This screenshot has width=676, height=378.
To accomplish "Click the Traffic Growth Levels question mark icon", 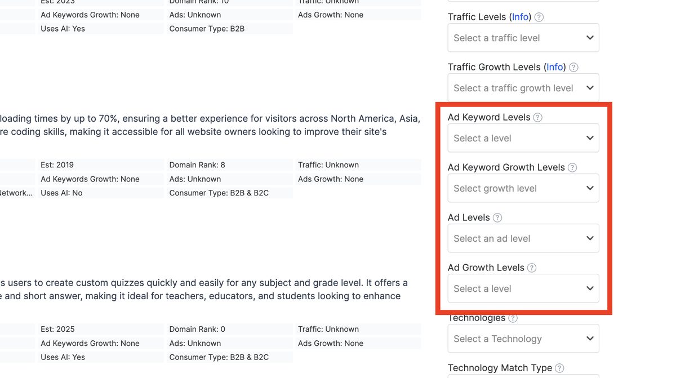I will coord(573,66).
